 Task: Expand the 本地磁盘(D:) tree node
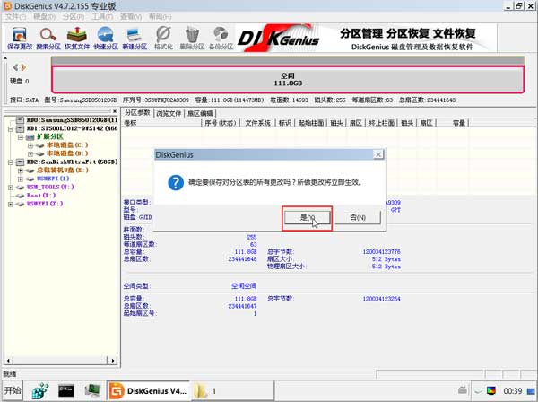click(x=30, y=153)
